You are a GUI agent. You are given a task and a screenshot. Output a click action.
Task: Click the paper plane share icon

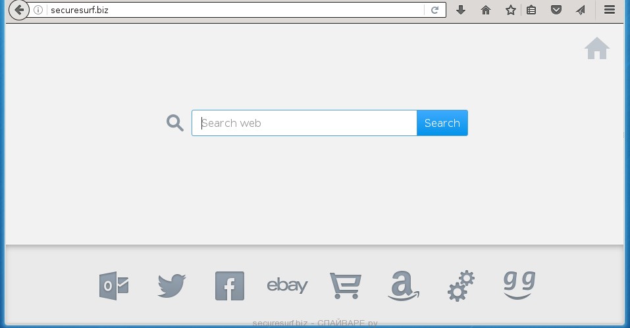click(581, 10)
